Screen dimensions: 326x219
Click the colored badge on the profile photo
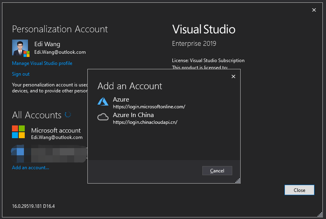coord(26,53)
